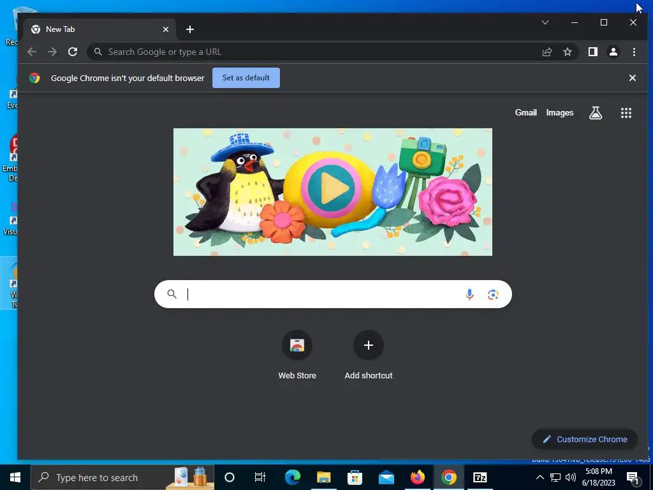Open Customize Chrome button
Viewport: 653px width, 490px height.
[585, 439]
